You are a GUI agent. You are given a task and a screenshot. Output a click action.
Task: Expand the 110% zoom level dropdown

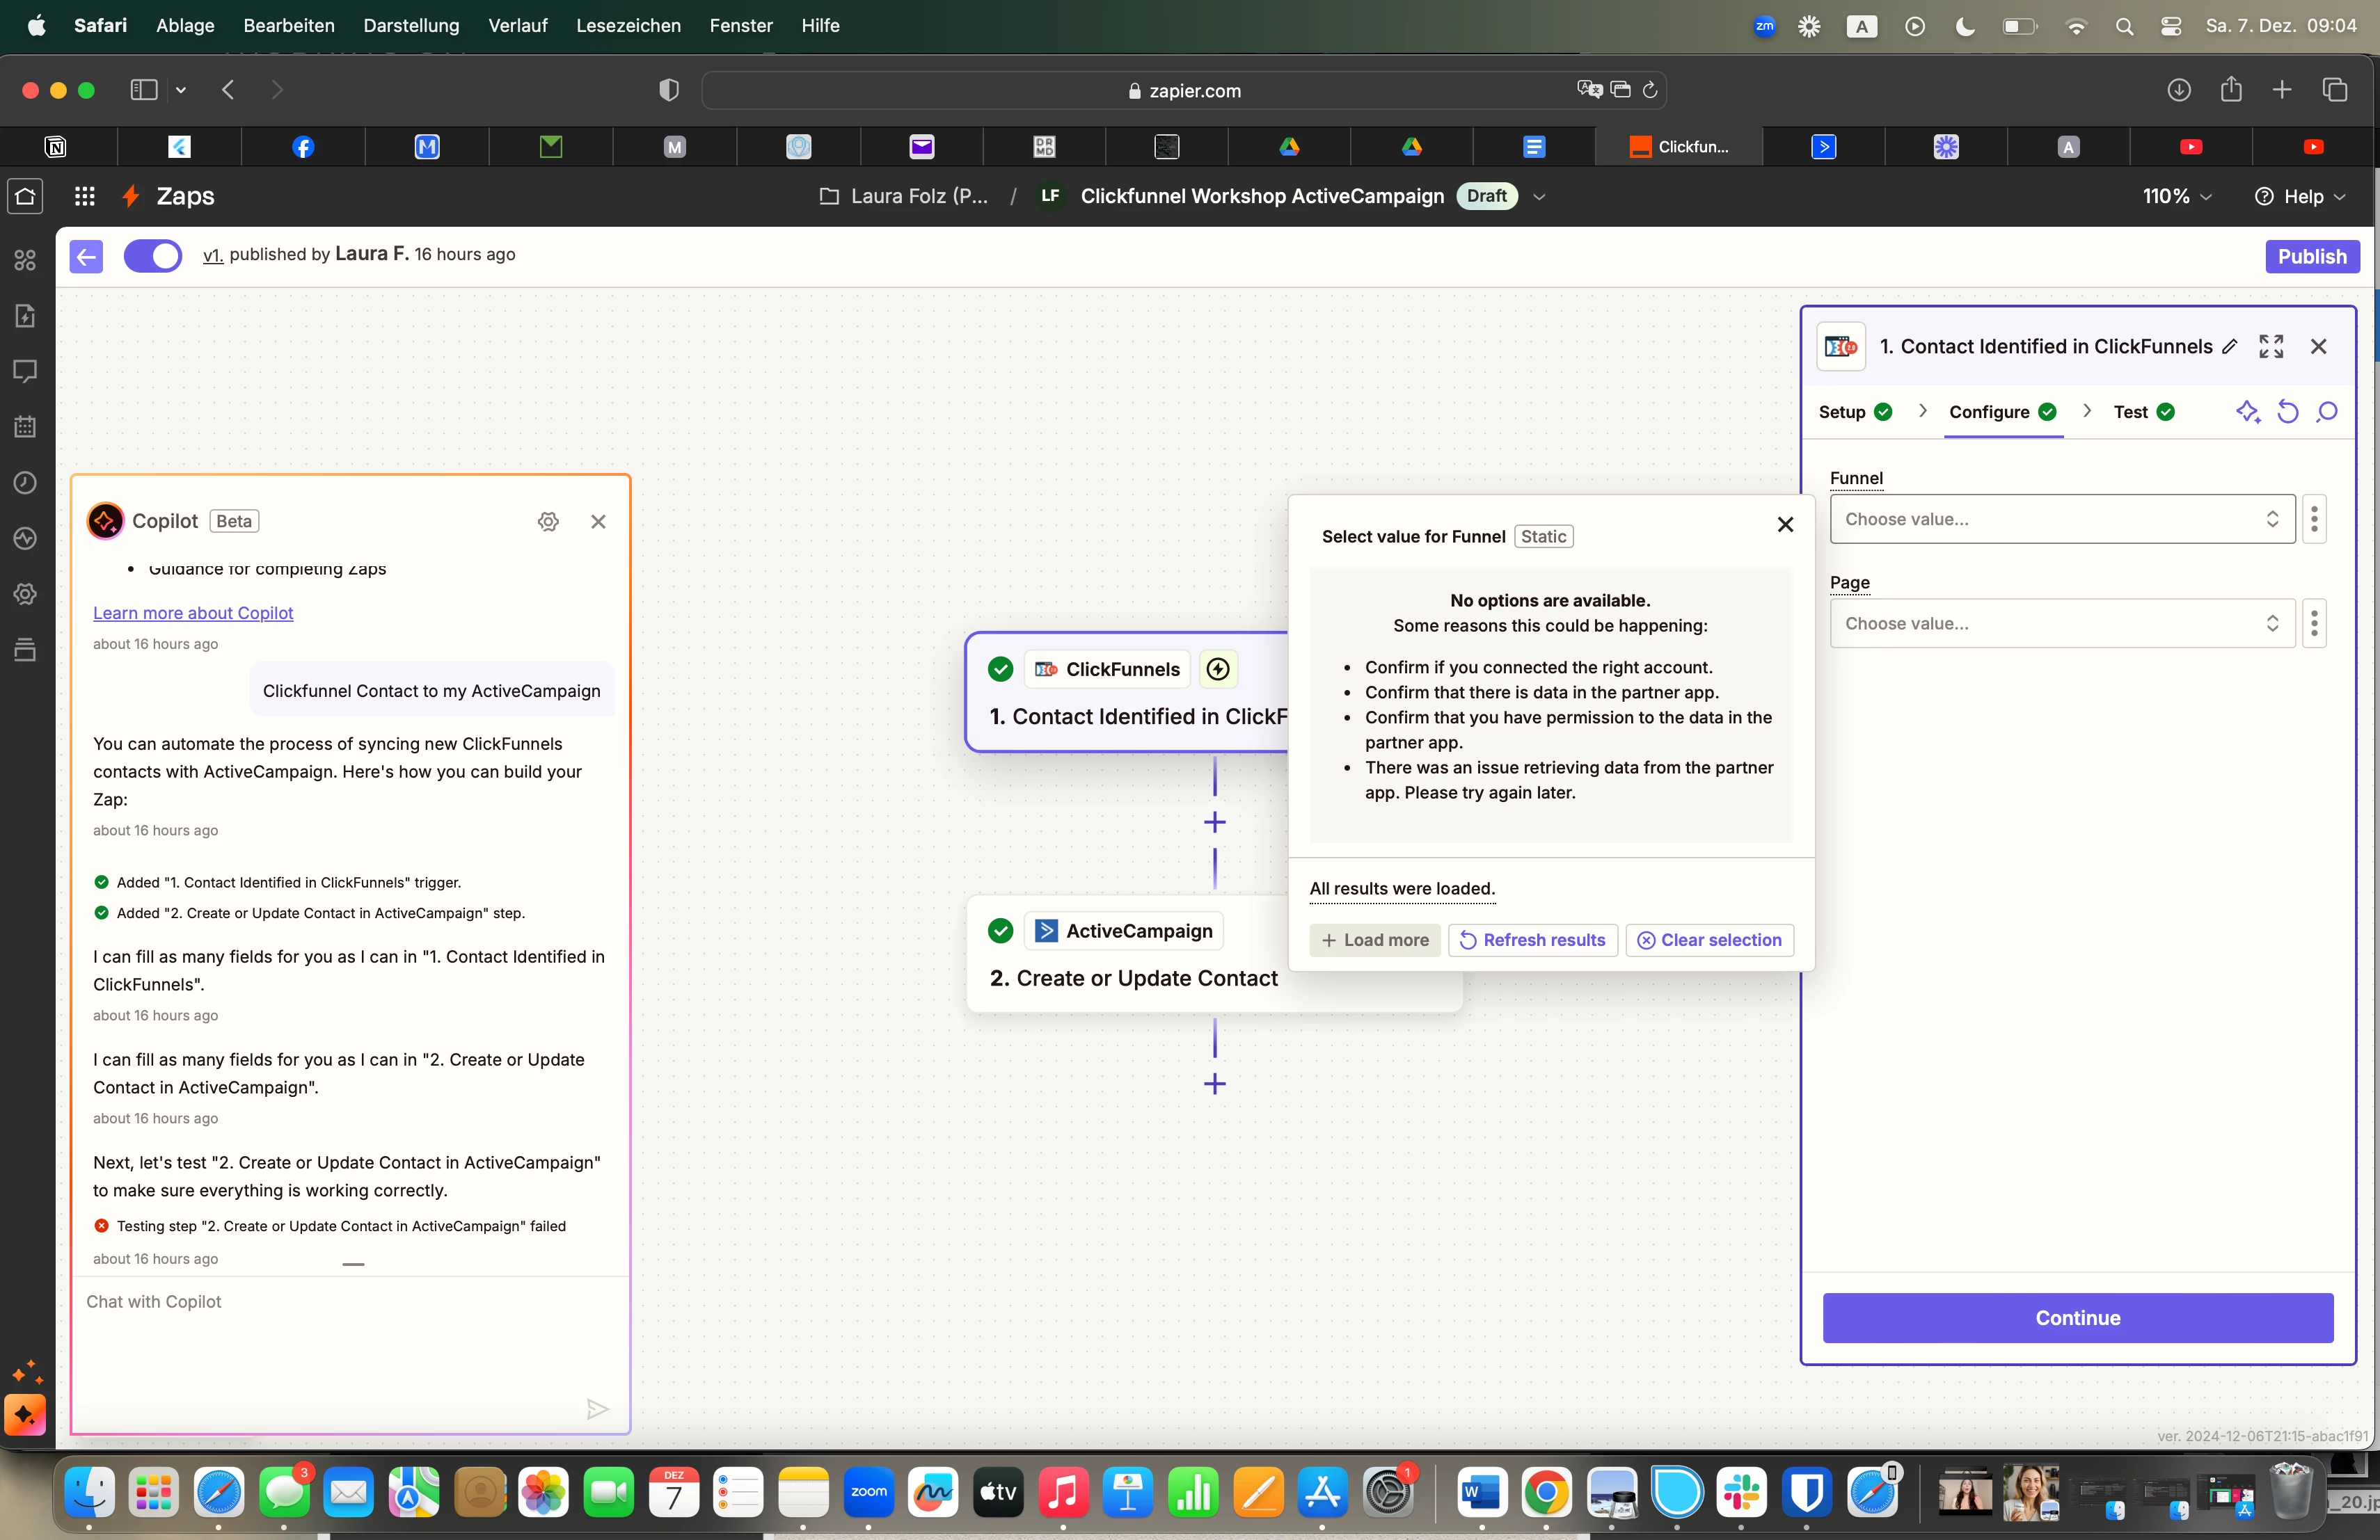(2176, 197)
